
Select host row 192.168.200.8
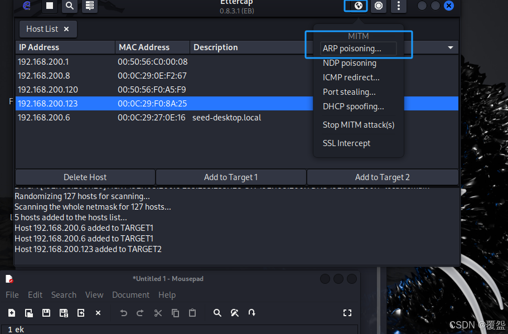point(237,76)
